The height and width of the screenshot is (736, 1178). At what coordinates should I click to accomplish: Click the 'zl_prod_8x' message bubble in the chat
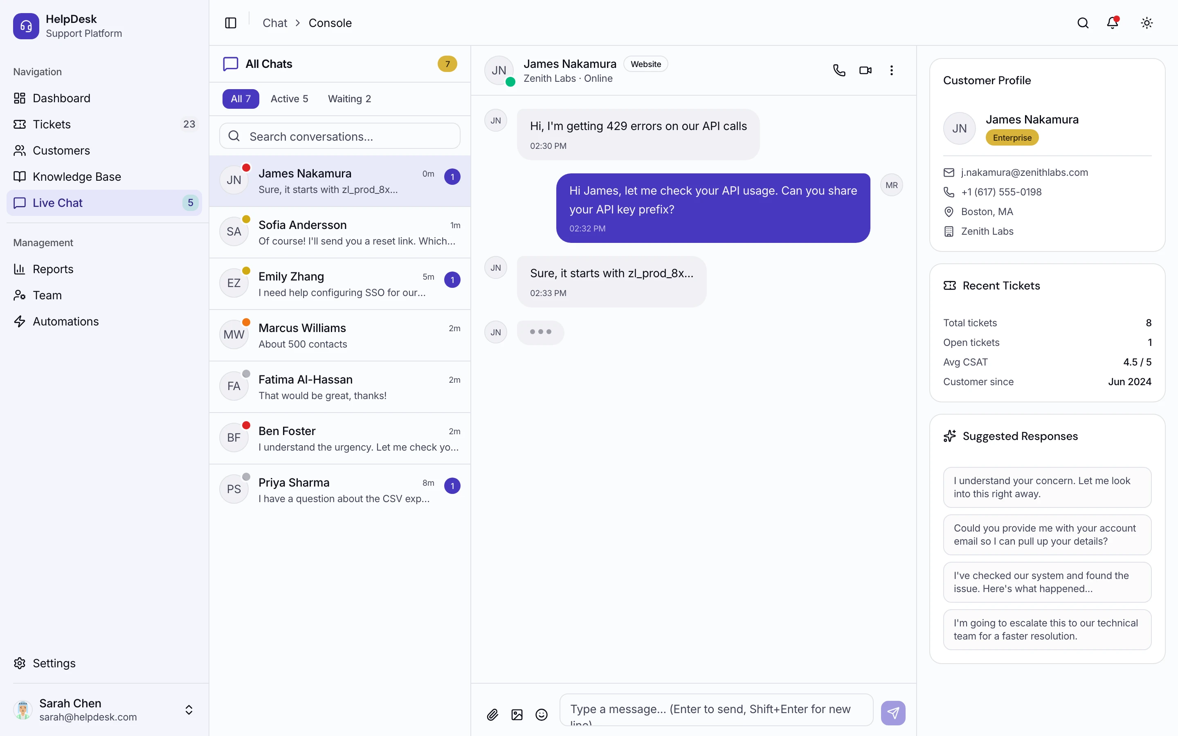(x=611, y=281)
